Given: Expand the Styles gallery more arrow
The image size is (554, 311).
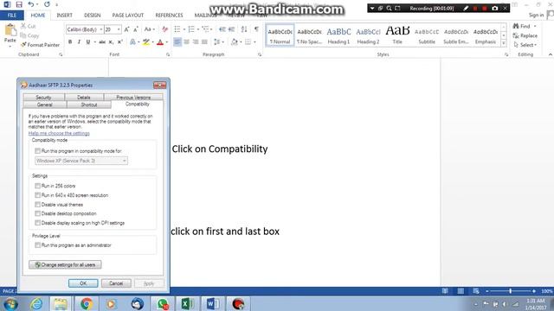Looking at the screenshot, I should [504, 43].
